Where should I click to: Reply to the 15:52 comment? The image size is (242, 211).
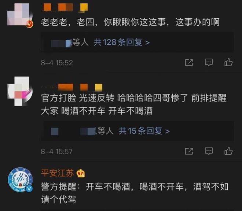(x=209, y=63)
